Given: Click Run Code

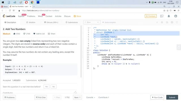Looking at the screenshot, I should click(x=157, y=97).
